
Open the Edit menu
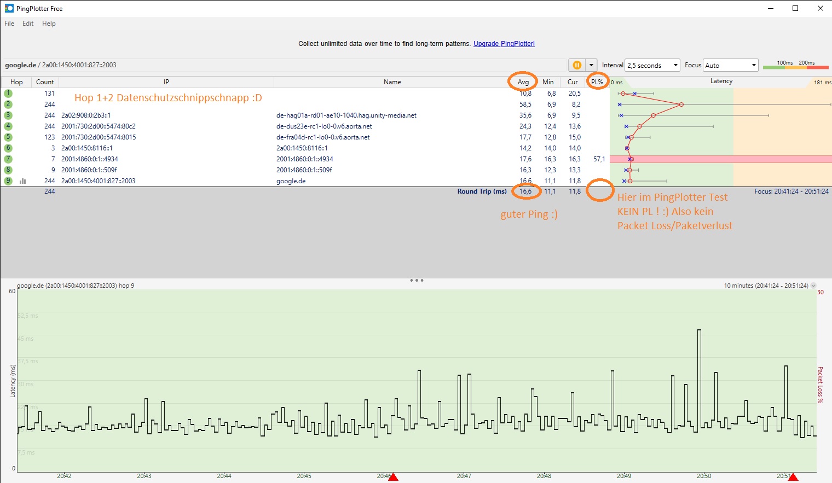(28, 24)
